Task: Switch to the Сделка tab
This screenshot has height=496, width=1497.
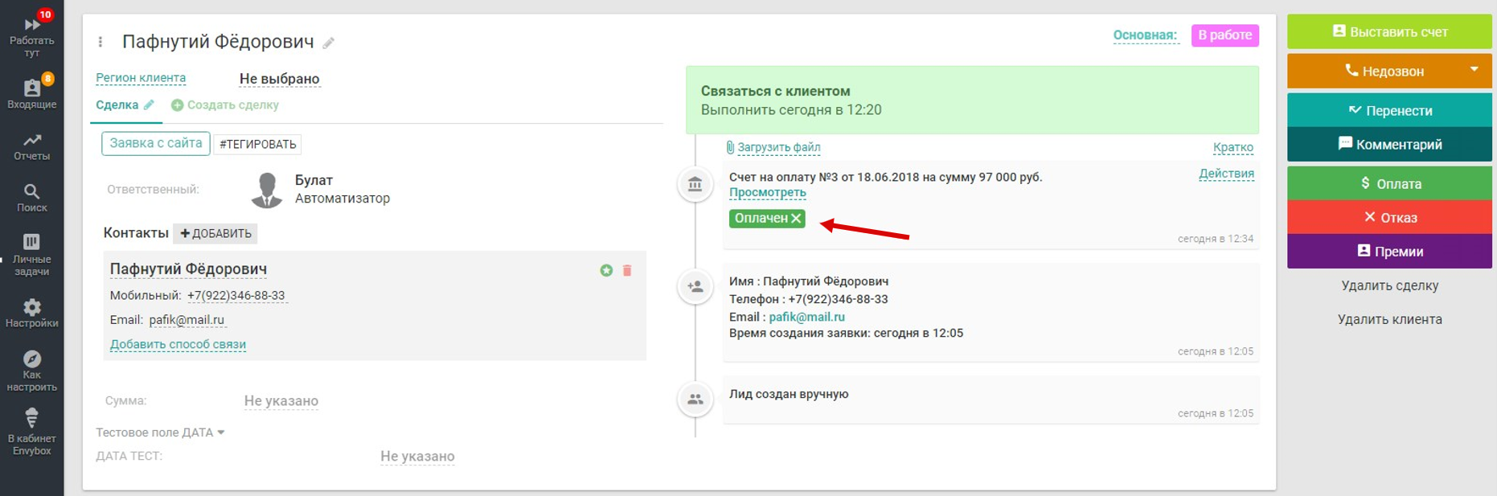Action: tap(117, 105)
